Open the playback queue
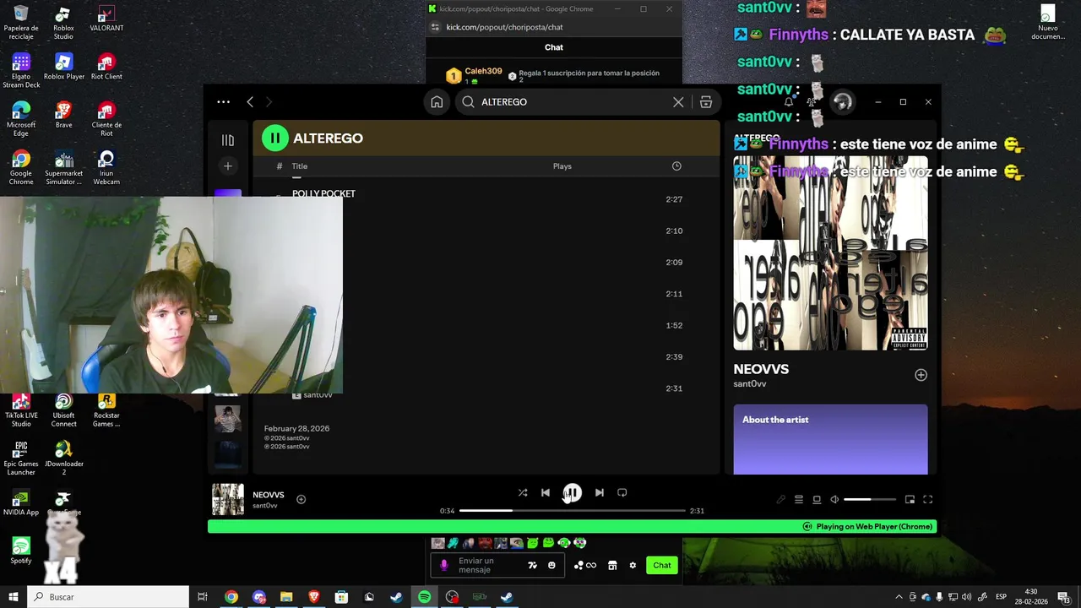The image size is (1081, 608). click(799, 500)
